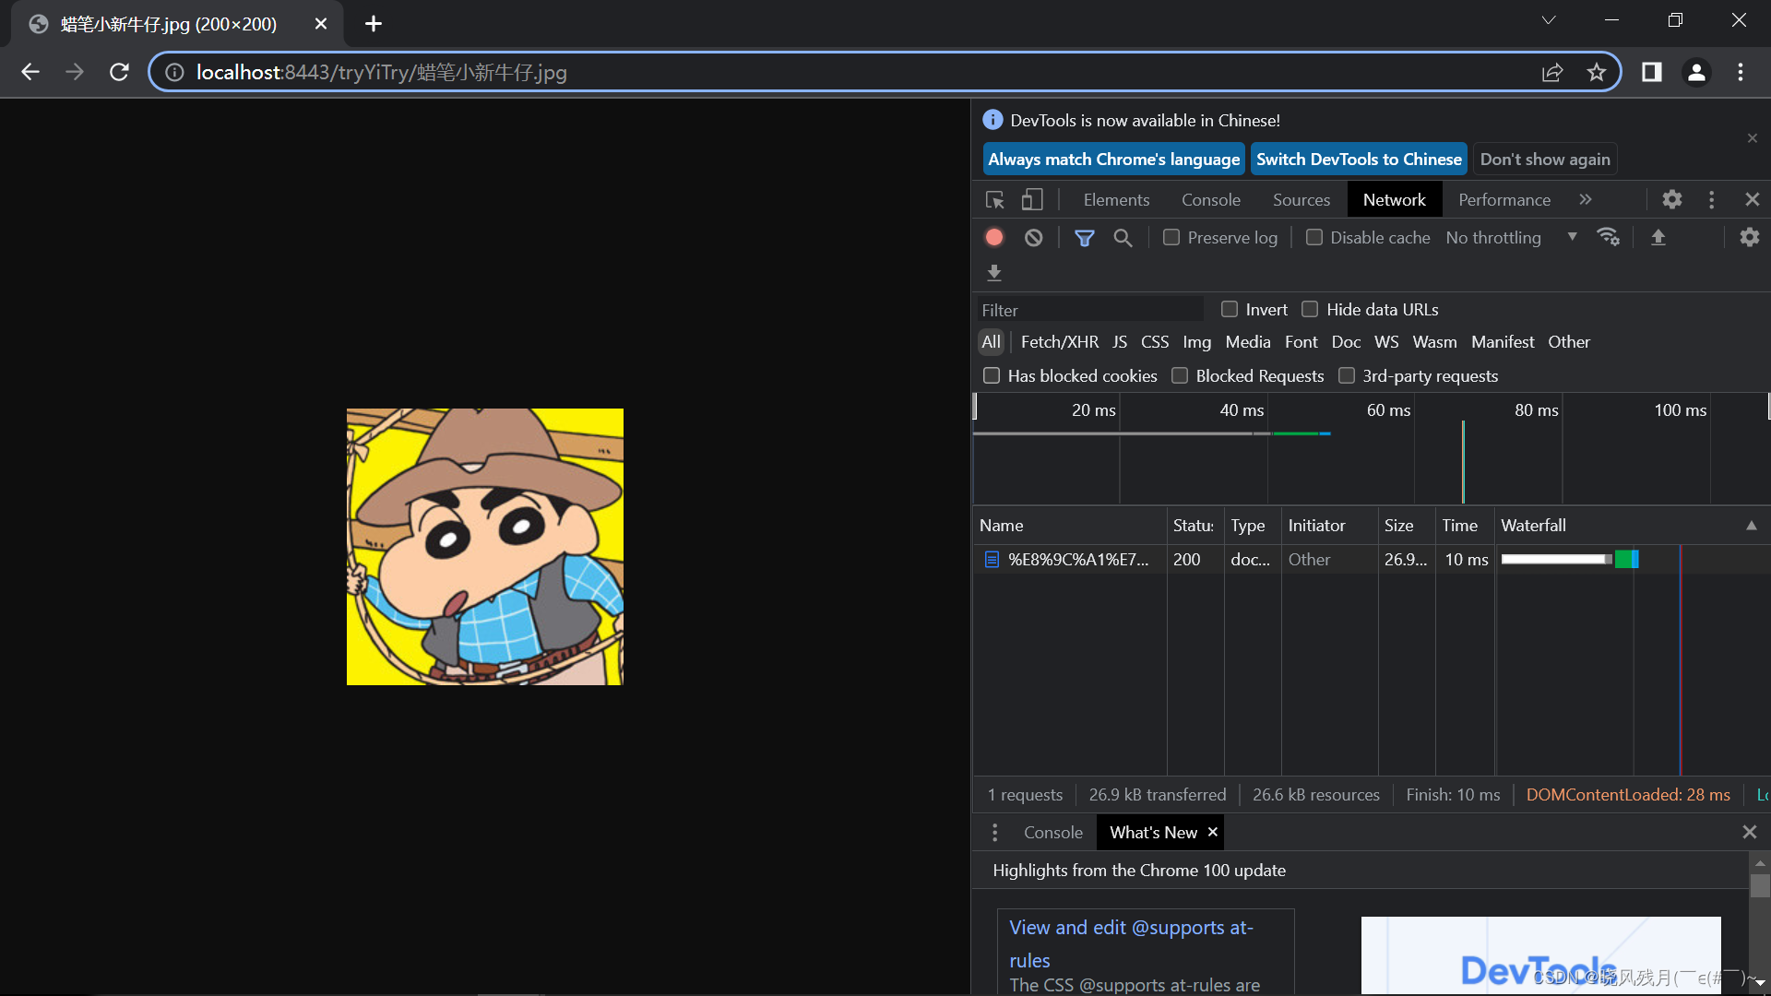Click the search icon in Network panel
The width and height of the screenshot is (1771, 996).
[1122, 237]
